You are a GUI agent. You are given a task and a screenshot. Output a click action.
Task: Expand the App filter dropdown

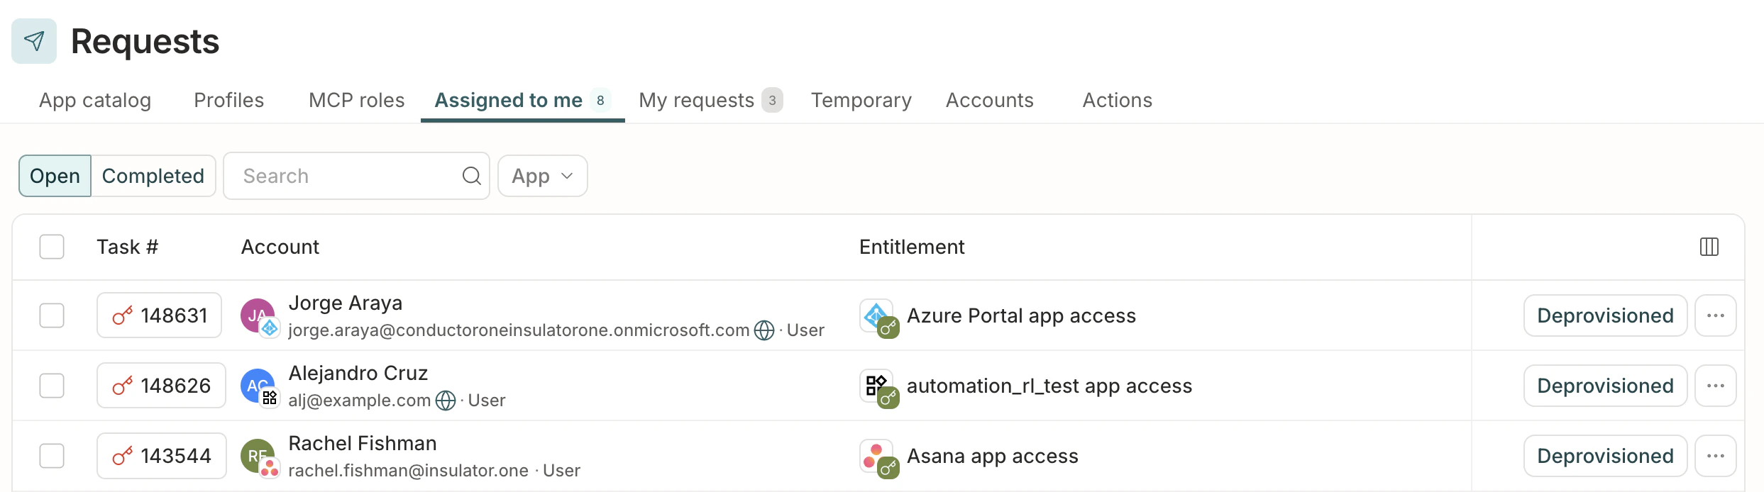(543, 176)
